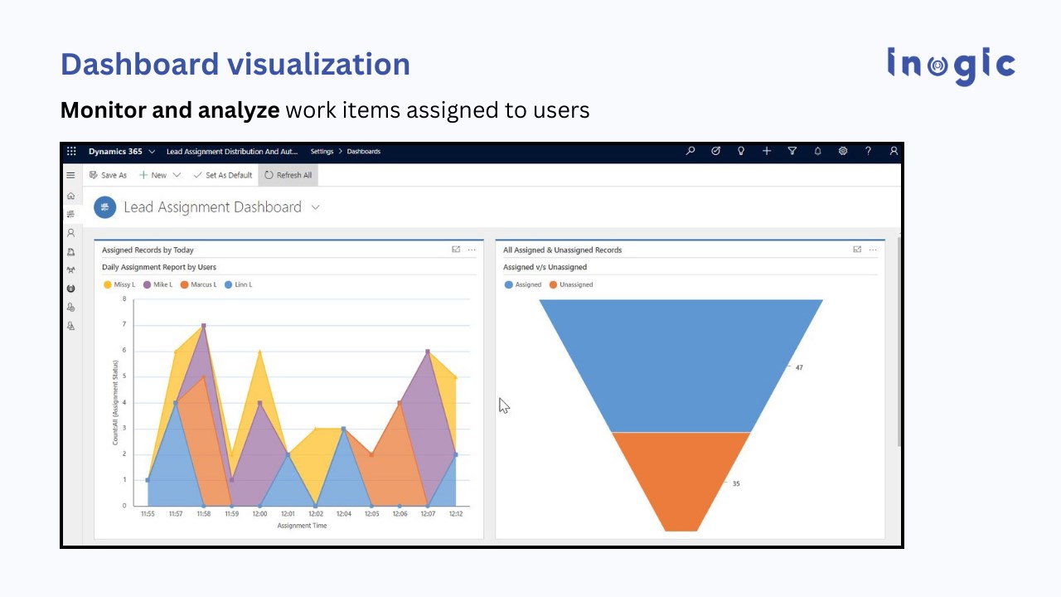Image resolution: width=1061 pixels, height=597 pixels.
Task: Open the Lead Assignment Dashboard selector chevron
Action: (x=315, y=207)
